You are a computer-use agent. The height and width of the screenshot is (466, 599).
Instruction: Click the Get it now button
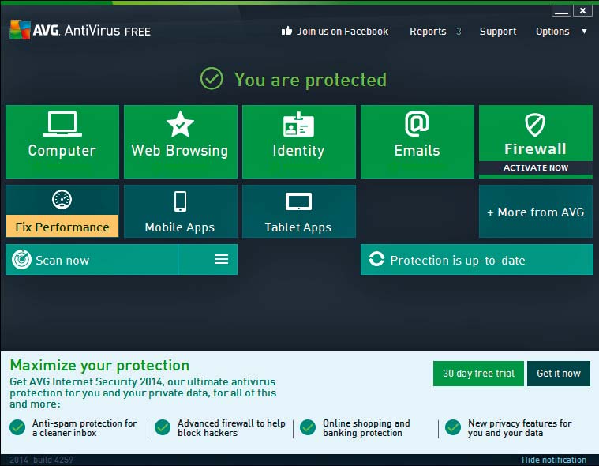(559, 374)
